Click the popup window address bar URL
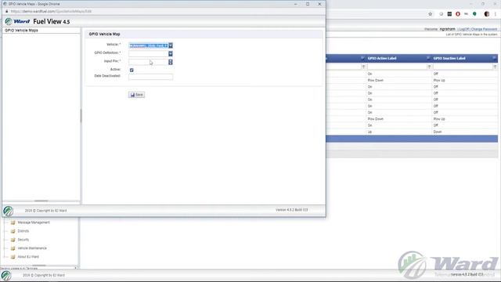 point(51,11)
